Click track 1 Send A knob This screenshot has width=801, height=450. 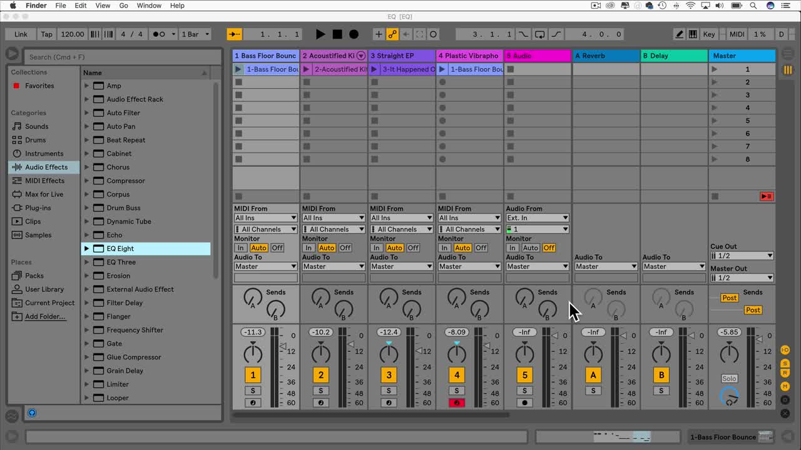pyautogui.click(x=253, y=297)
